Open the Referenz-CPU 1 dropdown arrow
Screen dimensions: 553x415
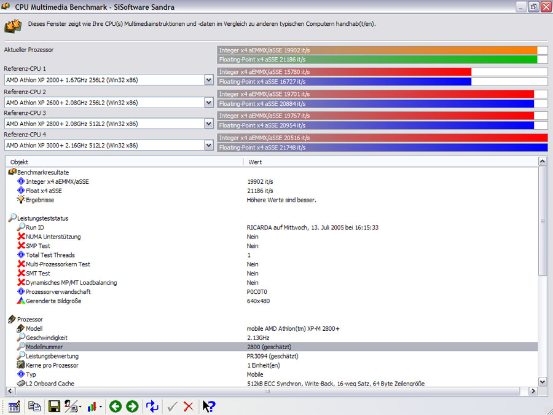tap(208, 80)
